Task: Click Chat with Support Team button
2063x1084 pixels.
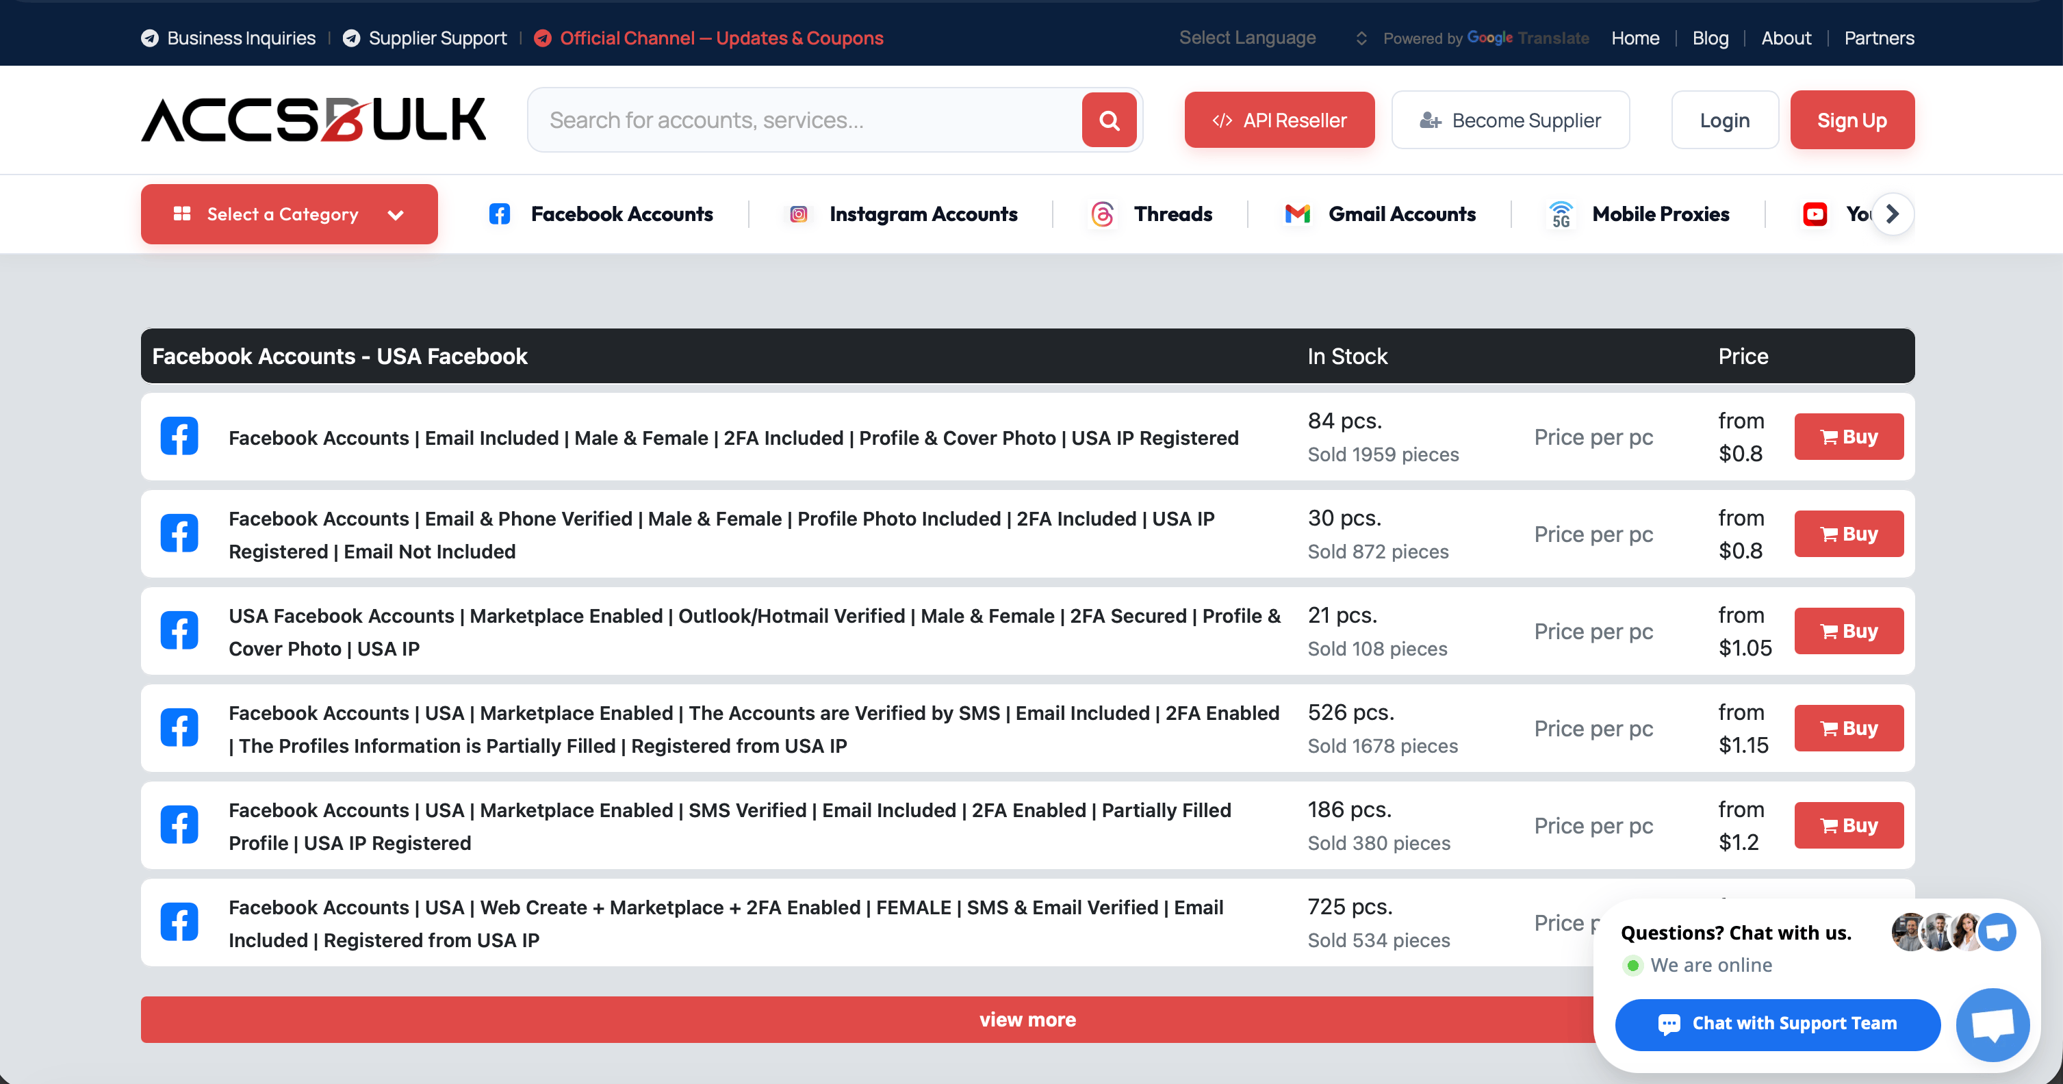Action: point(1778,1024)
